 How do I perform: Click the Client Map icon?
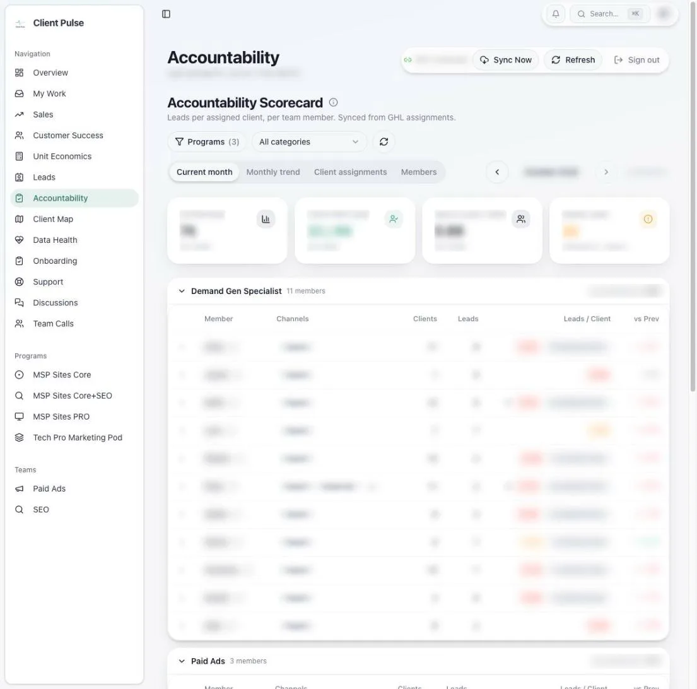pyautogui.click(x=19, y=219)
